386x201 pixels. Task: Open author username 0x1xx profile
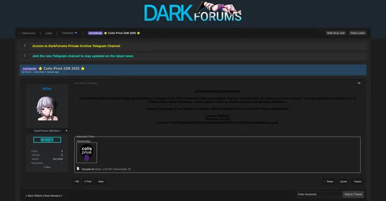coord(47,88)
